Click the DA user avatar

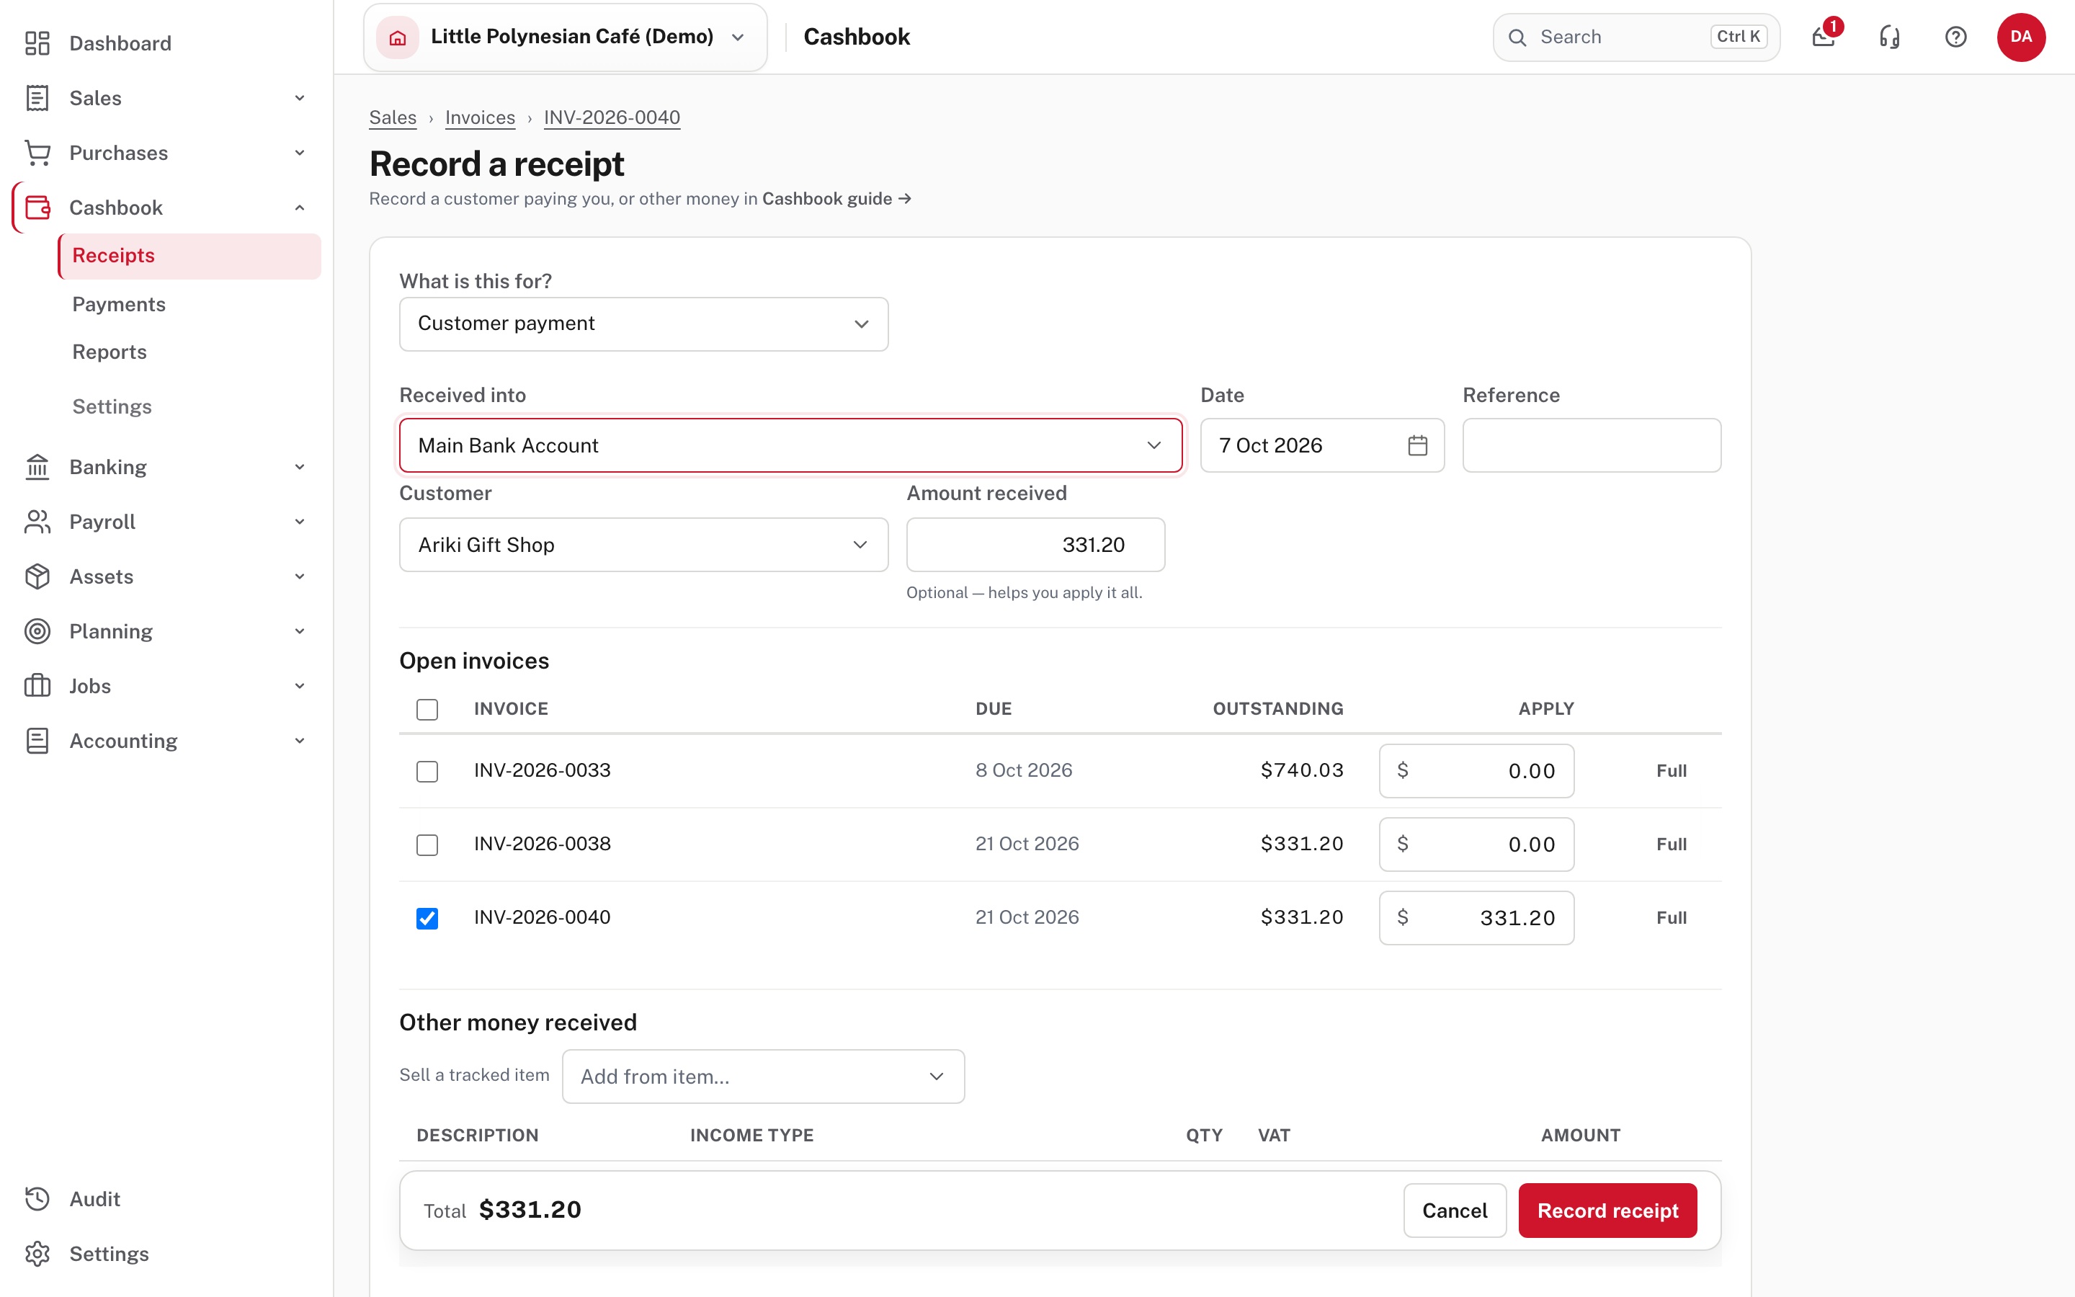2021,37
